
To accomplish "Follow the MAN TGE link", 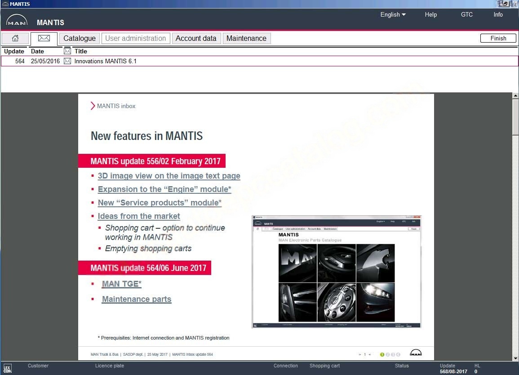I will (121, 283).
